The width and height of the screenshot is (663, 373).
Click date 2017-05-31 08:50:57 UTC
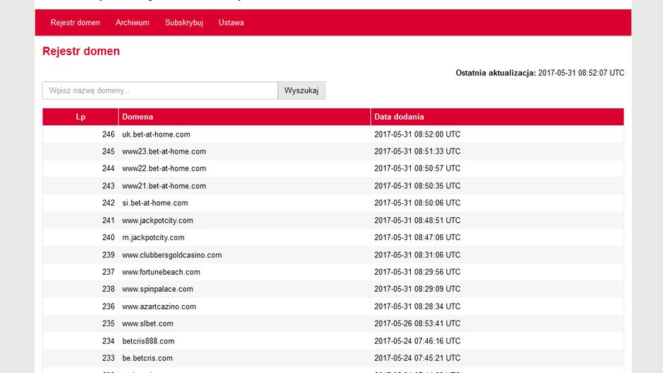(x=417, y=168)
